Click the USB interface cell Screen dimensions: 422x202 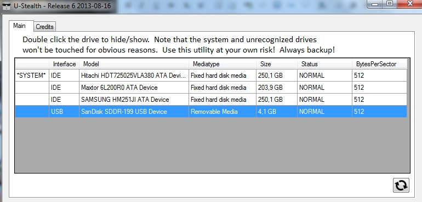(x=64, y=111)
